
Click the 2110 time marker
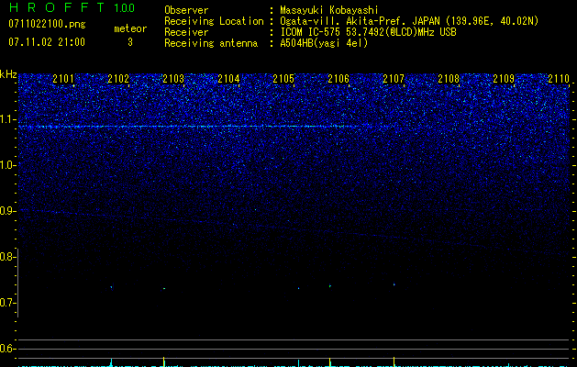[x=559, y=79]
